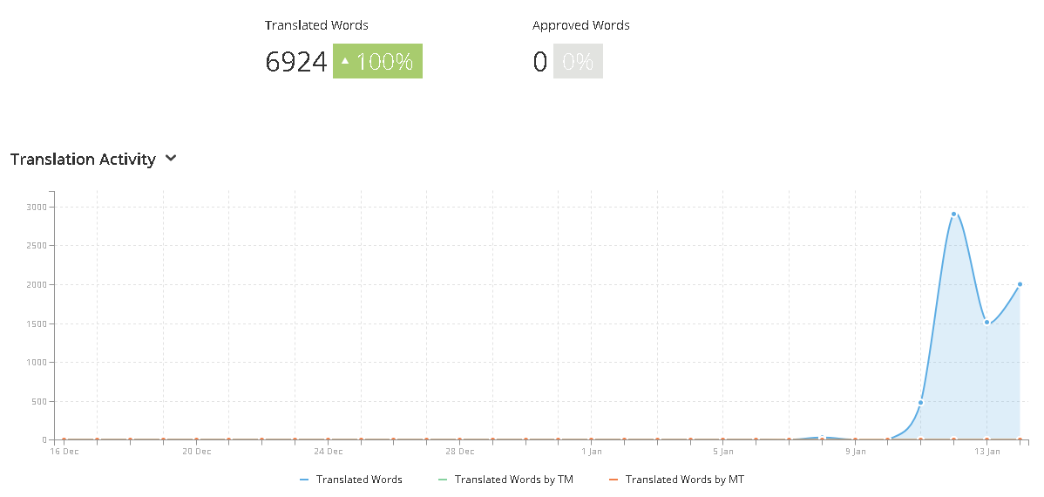Select the peak data point near 3000
Viewport: 1044px width, 497px height.
(953, 214)
